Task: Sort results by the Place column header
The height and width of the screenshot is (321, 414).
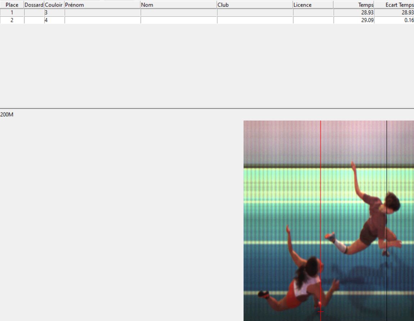Action: [x=12, y=5]
